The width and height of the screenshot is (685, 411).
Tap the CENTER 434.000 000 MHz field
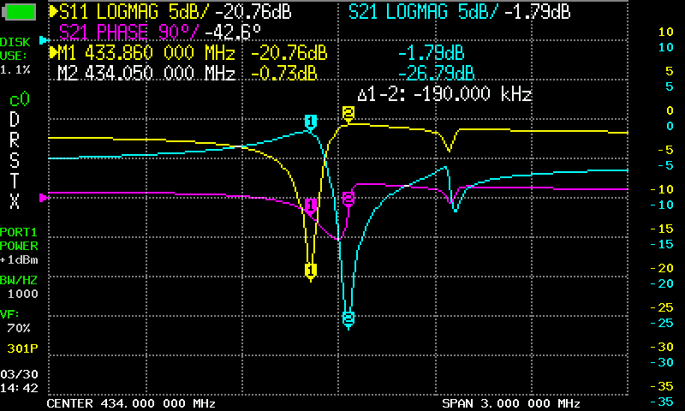[x=130, y=402]
